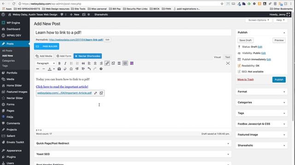
Task: Edit the permalink slug
Action: 107,40
